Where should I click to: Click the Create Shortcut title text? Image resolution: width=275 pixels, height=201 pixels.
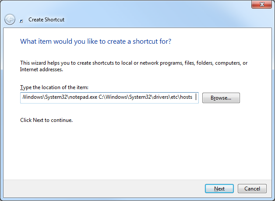(x=46, y=20)
